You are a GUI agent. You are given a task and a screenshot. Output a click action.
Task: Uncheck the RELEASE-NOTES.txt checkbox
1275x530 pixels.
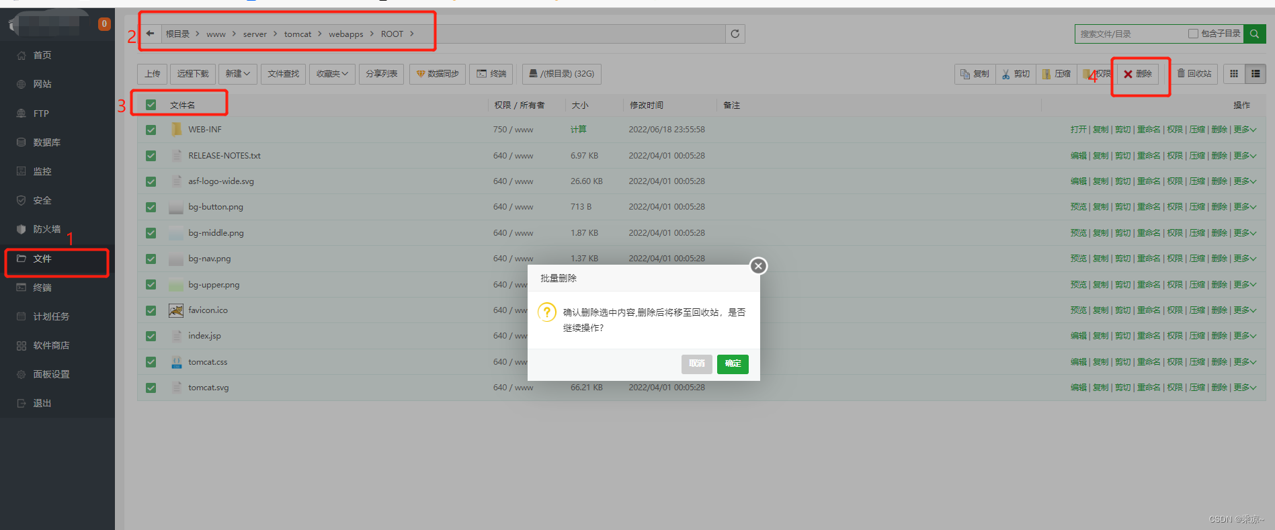click(151, 156)
